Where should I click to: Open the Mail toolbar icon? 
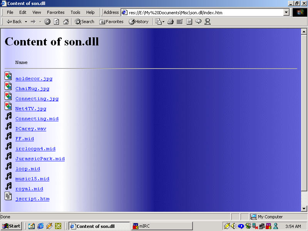(159, 22)
